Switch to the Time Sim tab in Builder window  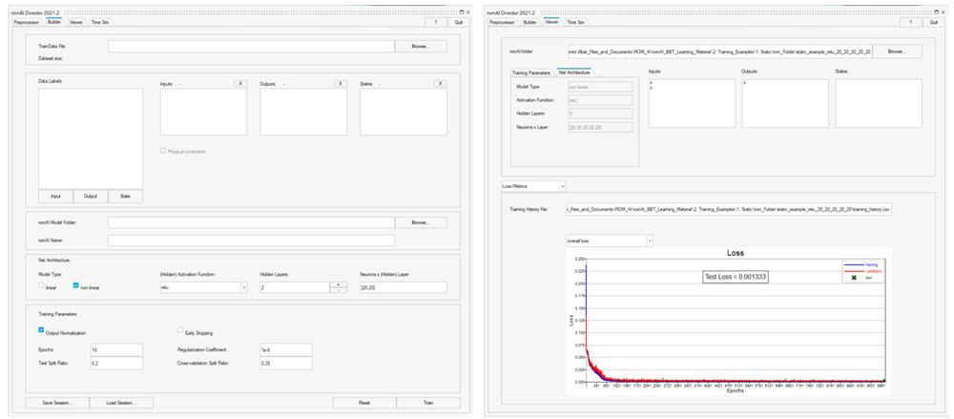pyautogui.click(x=101, y=21)
